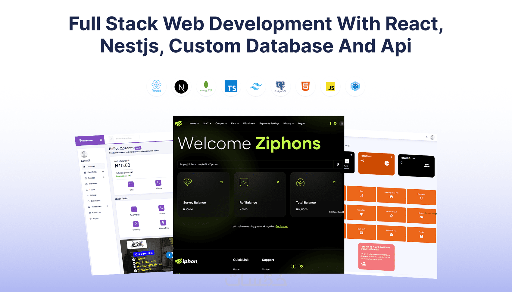The width and height of the screenshot is (512, 292).
Task: Click the HTML5 shield logo badge
Action: point(305,87)
